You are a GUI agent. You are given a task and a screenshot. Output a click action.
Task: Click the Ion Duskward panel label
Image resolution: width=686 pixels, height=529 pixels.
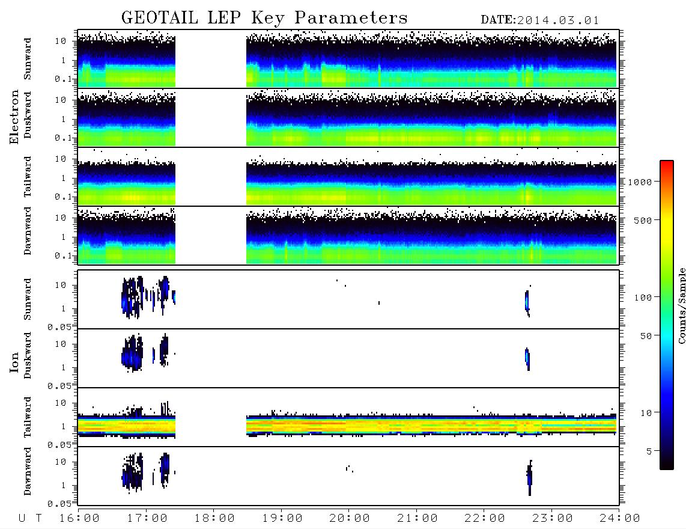[x=28, y=356]
